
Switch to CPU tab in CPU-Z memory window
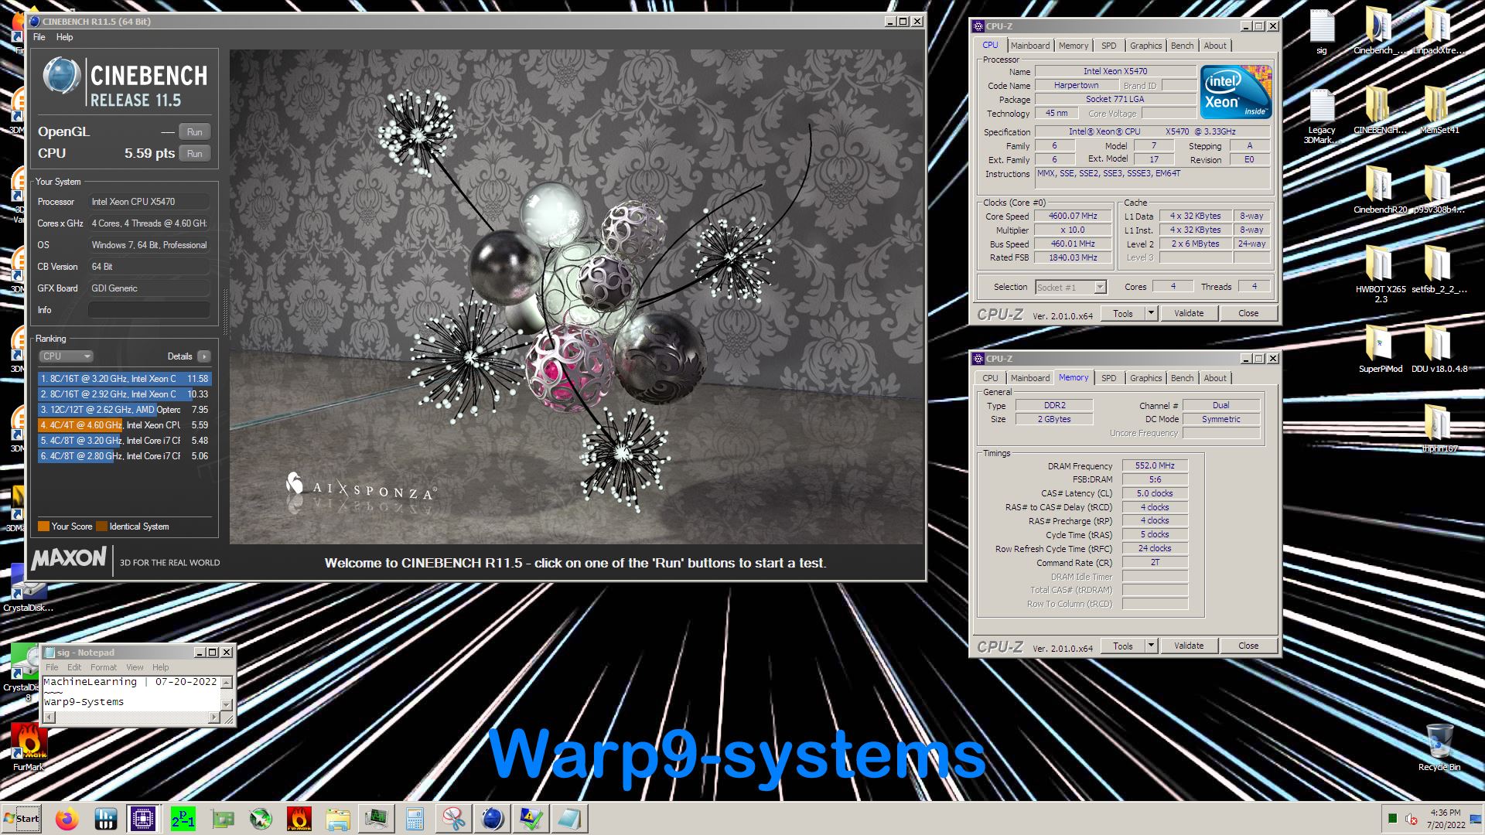(990, 378)
